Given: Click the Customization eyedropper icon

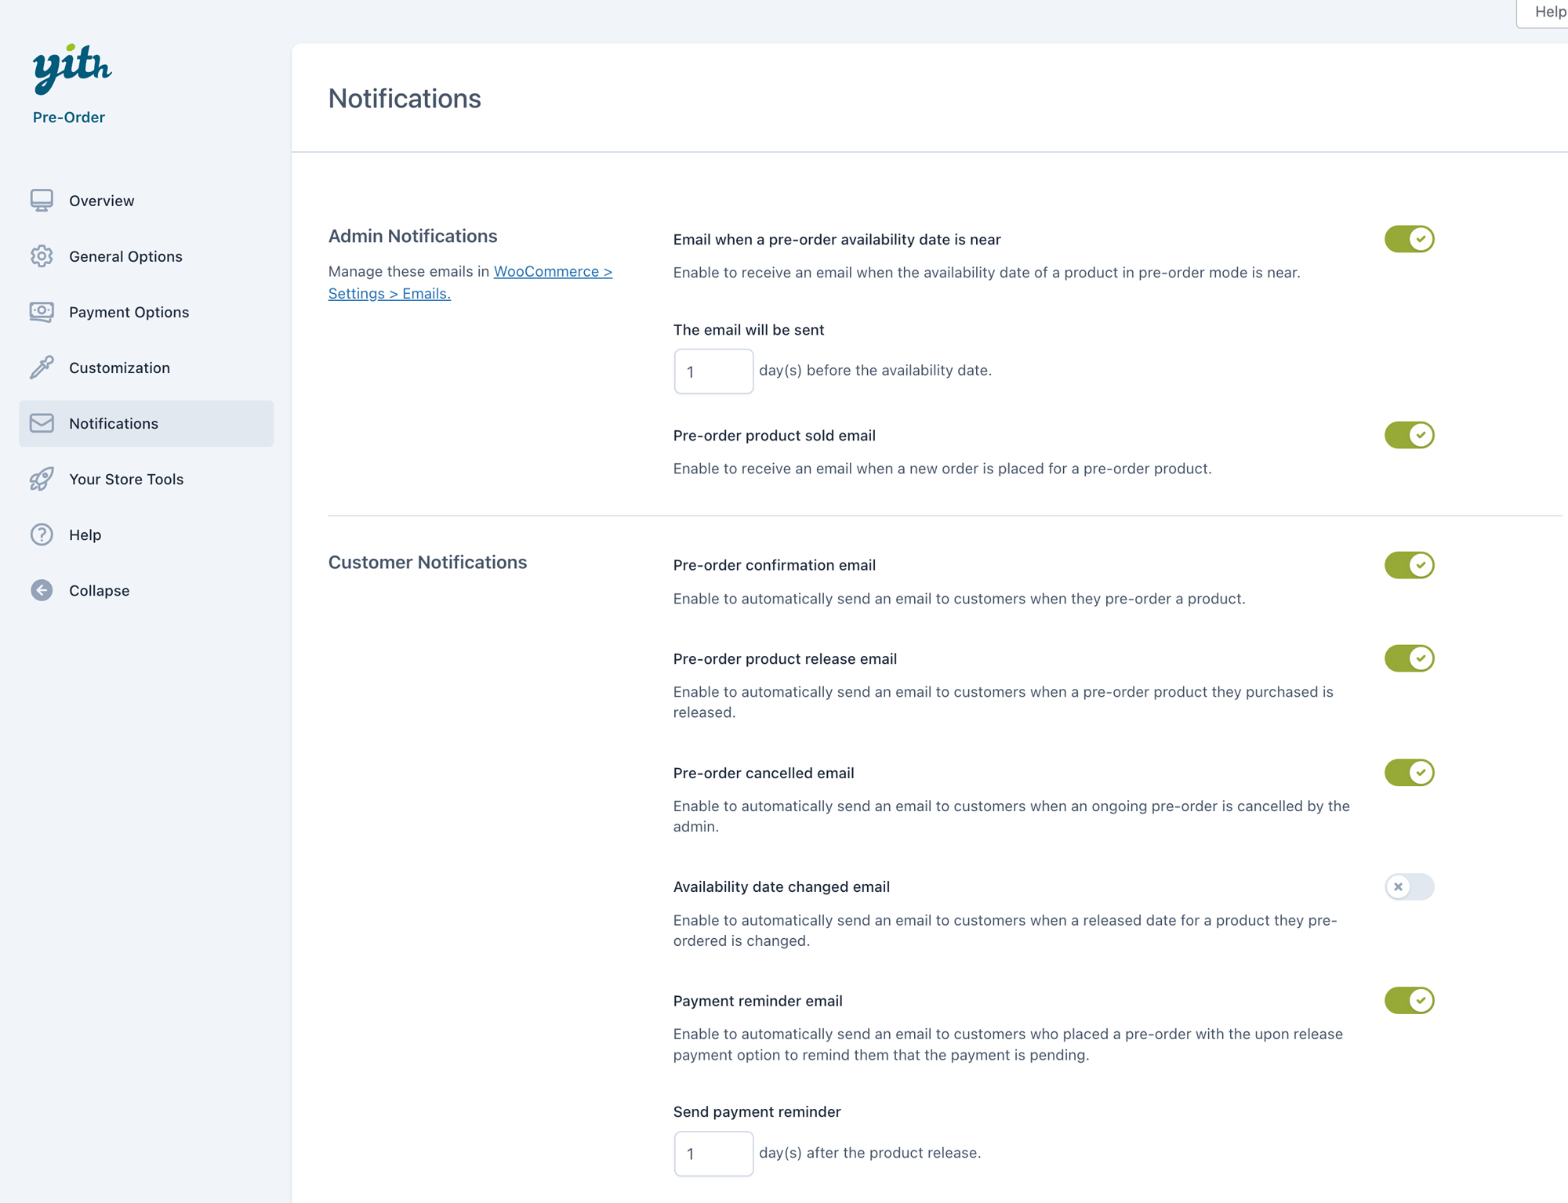Looking at the screenshot, I should tap(42, 368).
